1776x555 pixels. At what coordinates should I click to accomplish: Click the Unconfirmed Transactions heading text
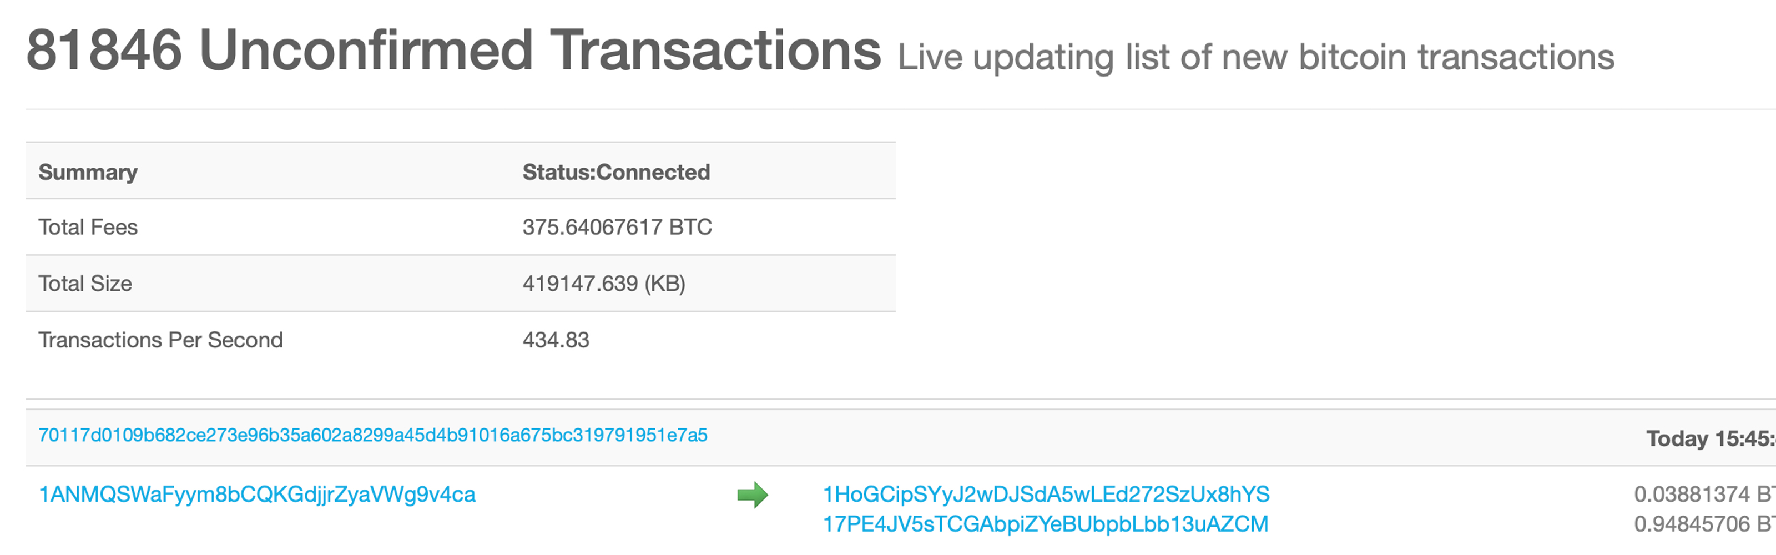click(540, 51)
